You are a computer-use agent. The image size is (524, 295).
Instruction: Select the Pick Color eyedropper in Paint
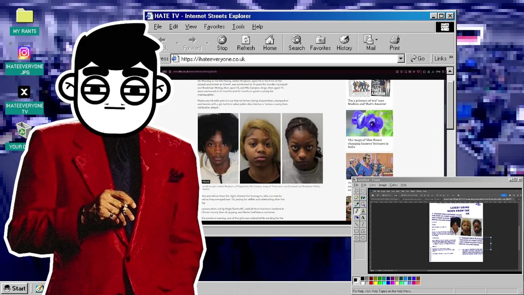[x=356, y=204]
